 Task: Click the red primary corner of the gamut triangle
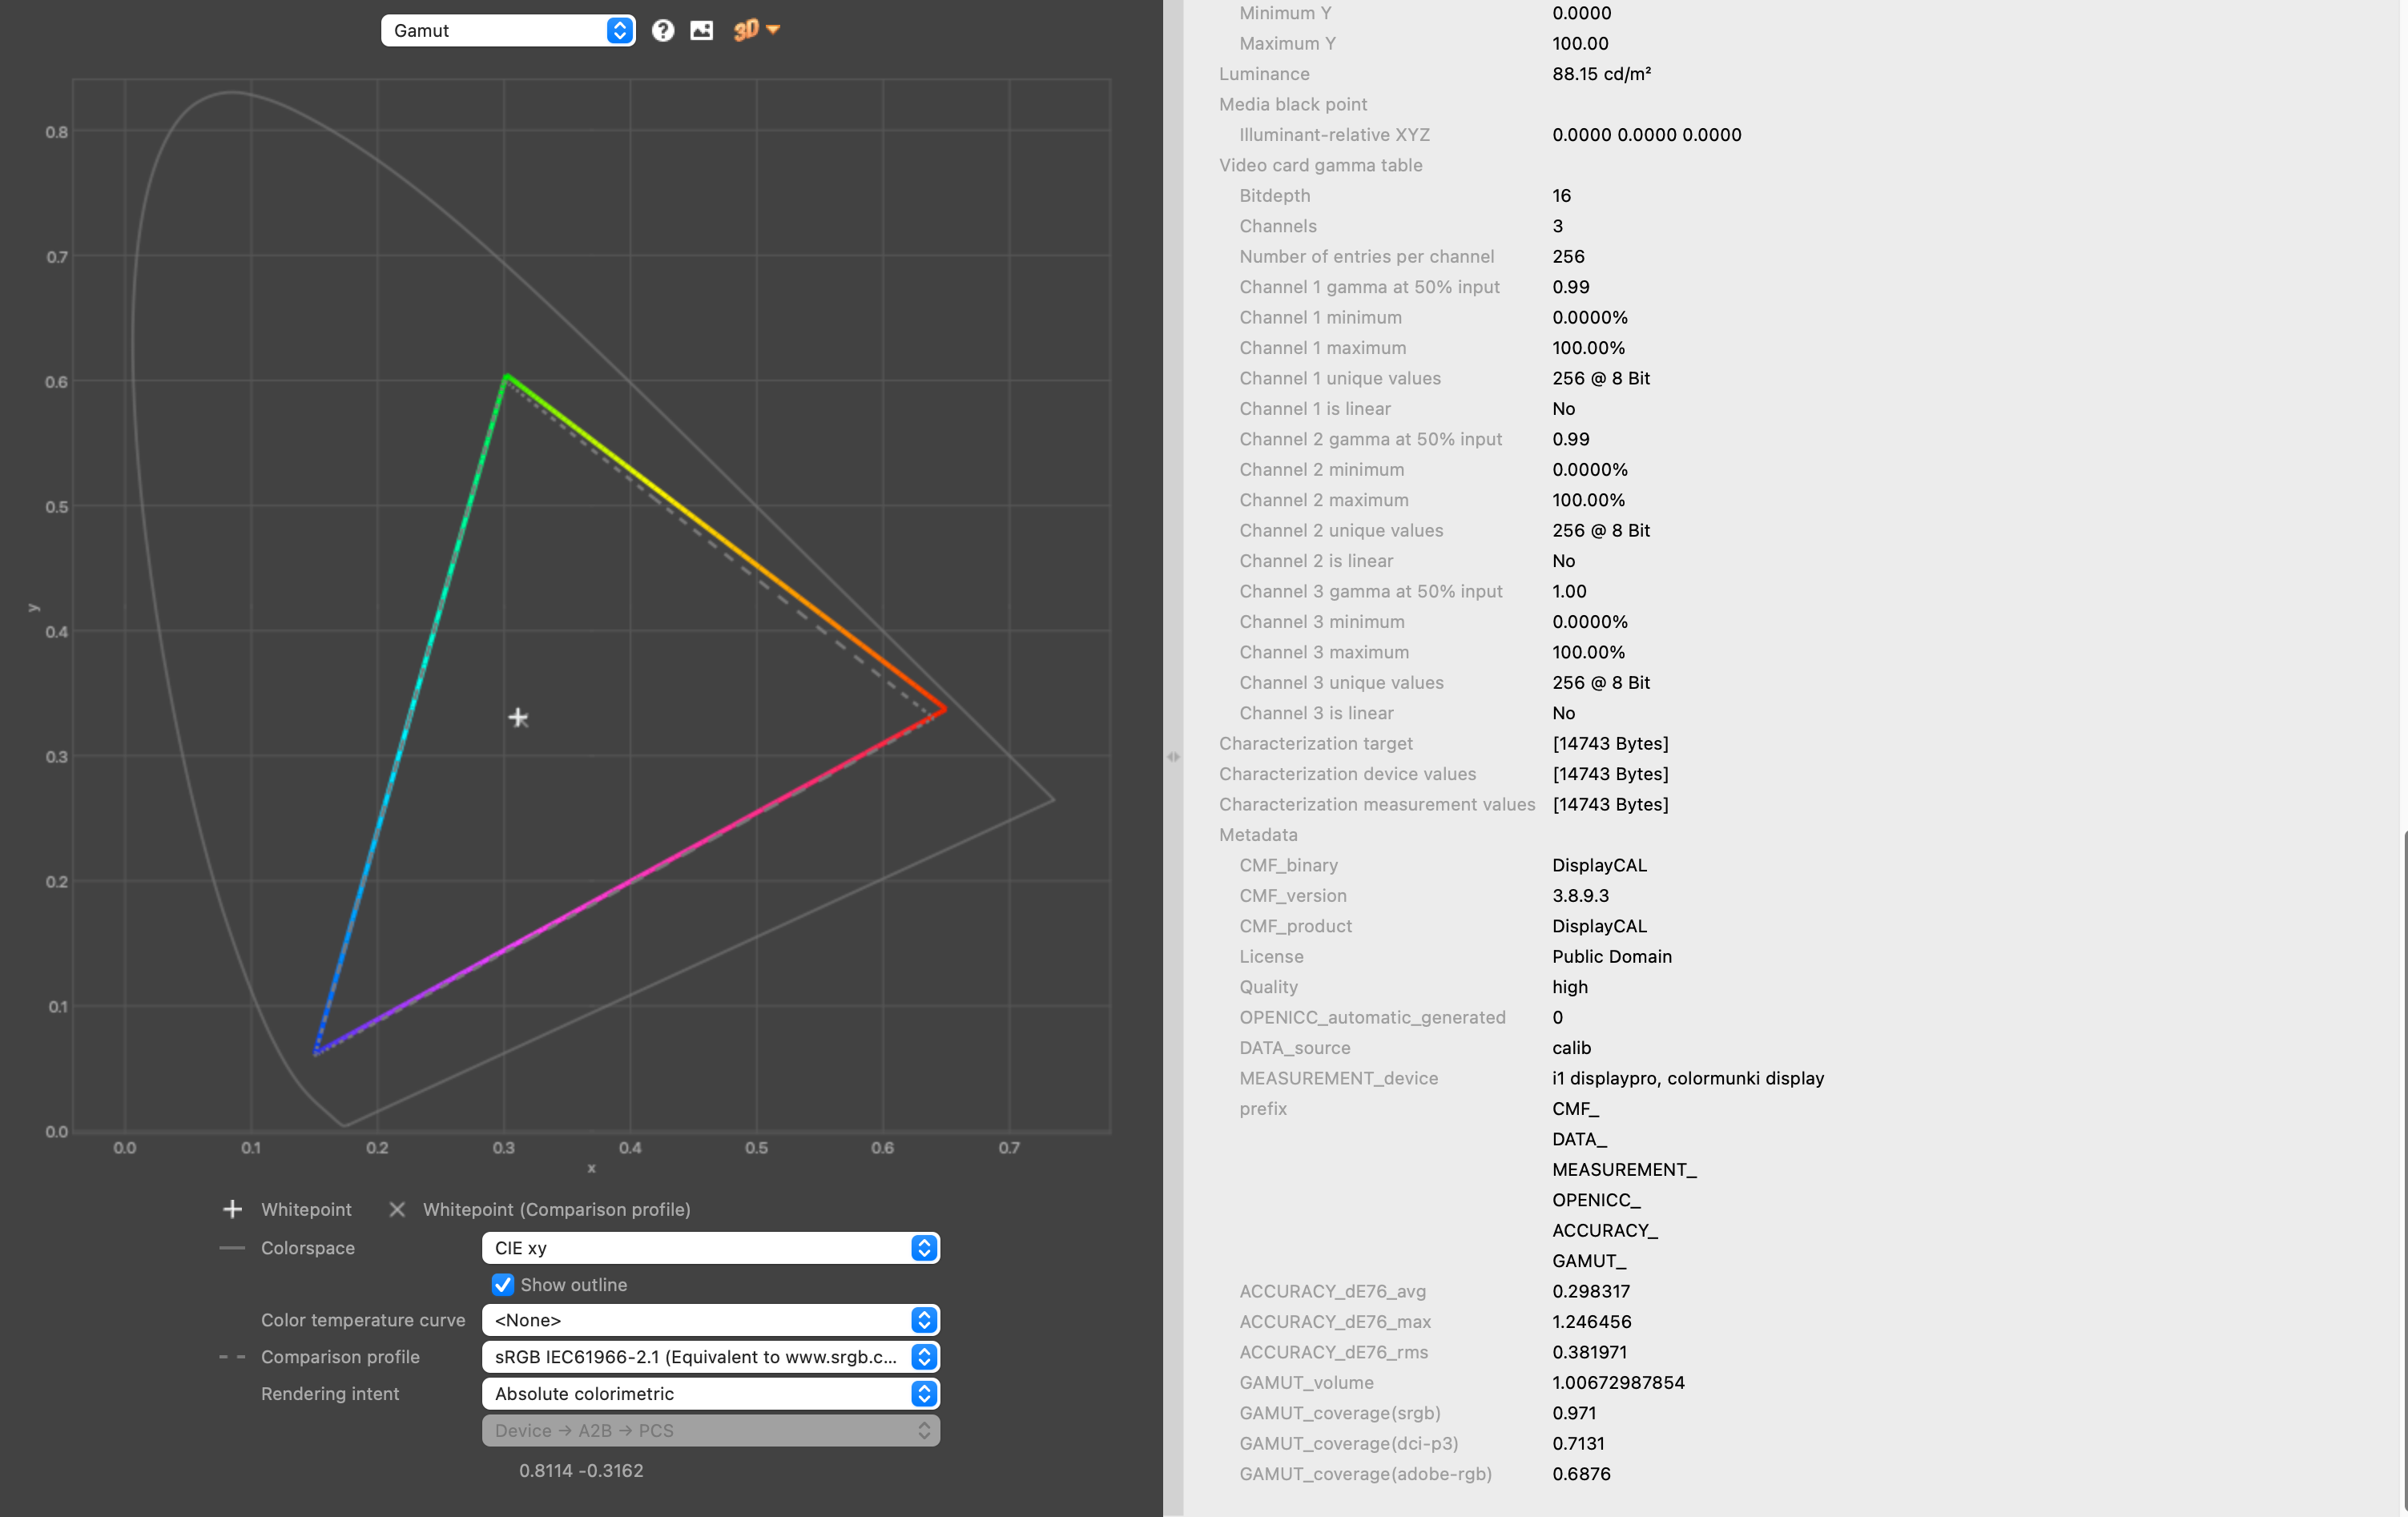tap(944, 709)
